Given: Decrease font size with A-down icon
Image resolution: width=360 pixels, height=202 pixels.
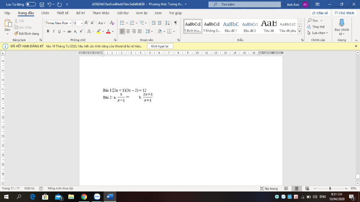Looking at the screenshot, I should pyautogui.click(x=92, y=23).
